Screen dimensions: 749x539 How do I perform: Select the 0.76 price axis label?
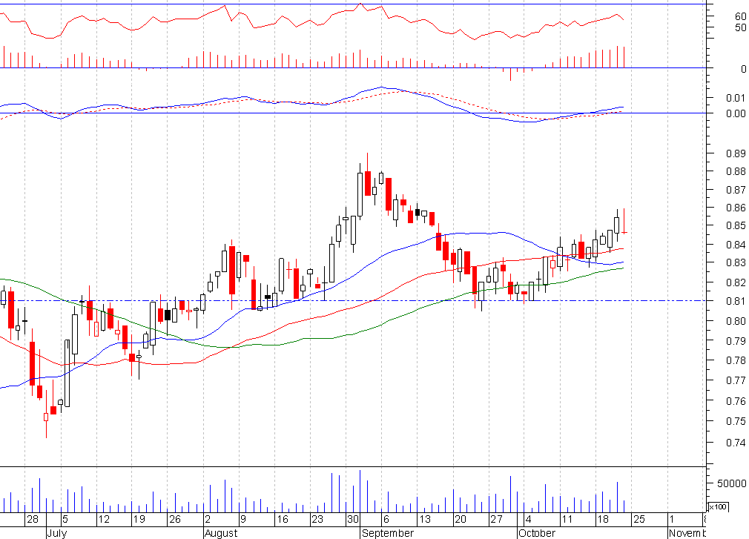coord(736,402)
